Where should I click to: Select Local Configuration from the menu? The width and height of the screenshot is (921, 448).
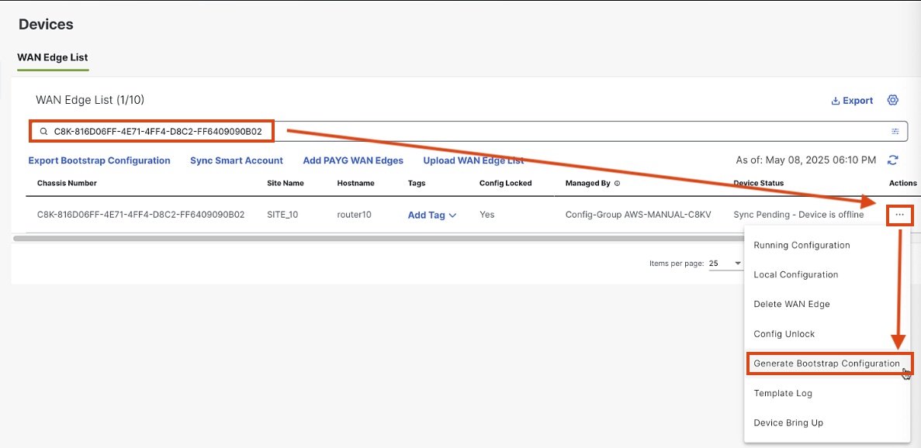(x=795, y=274)
